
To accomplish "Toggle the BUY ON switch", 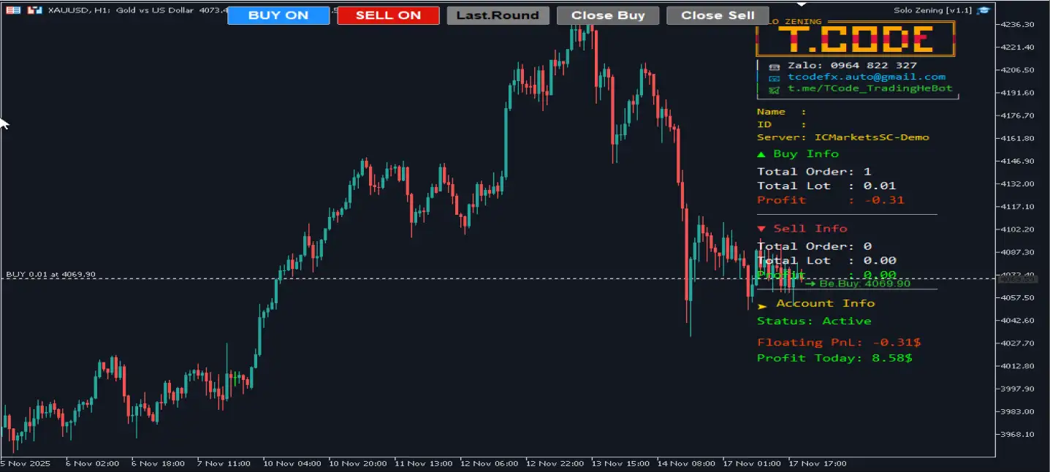I will coord(278,15).
